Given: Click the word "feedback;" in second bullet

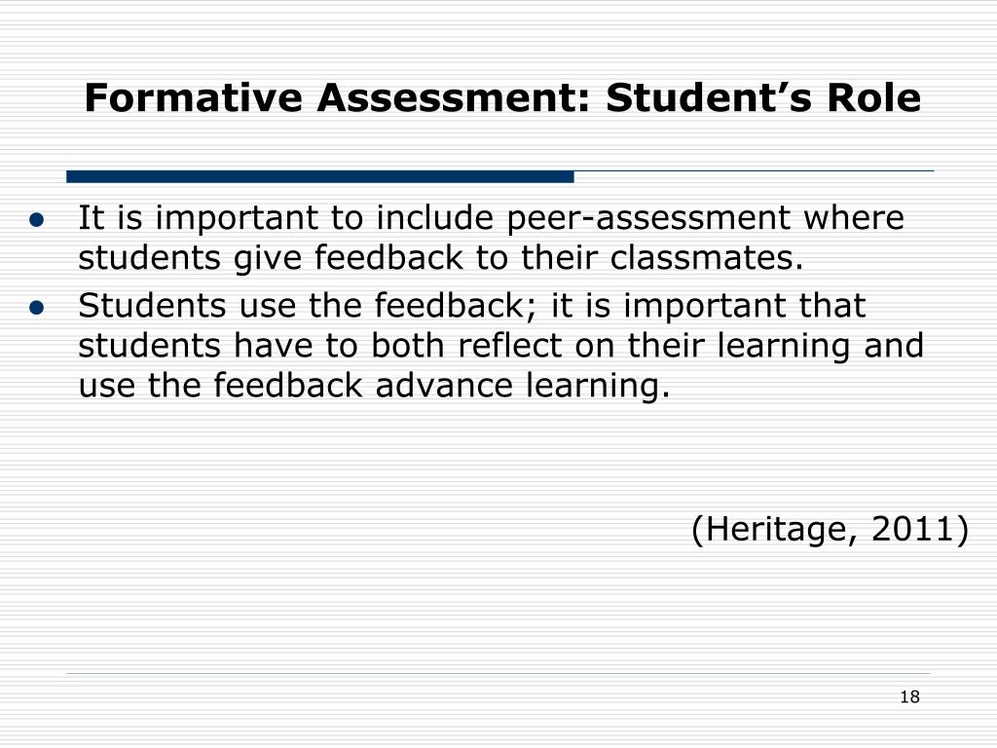Looking at the screenshot, I should click(458, 306).
